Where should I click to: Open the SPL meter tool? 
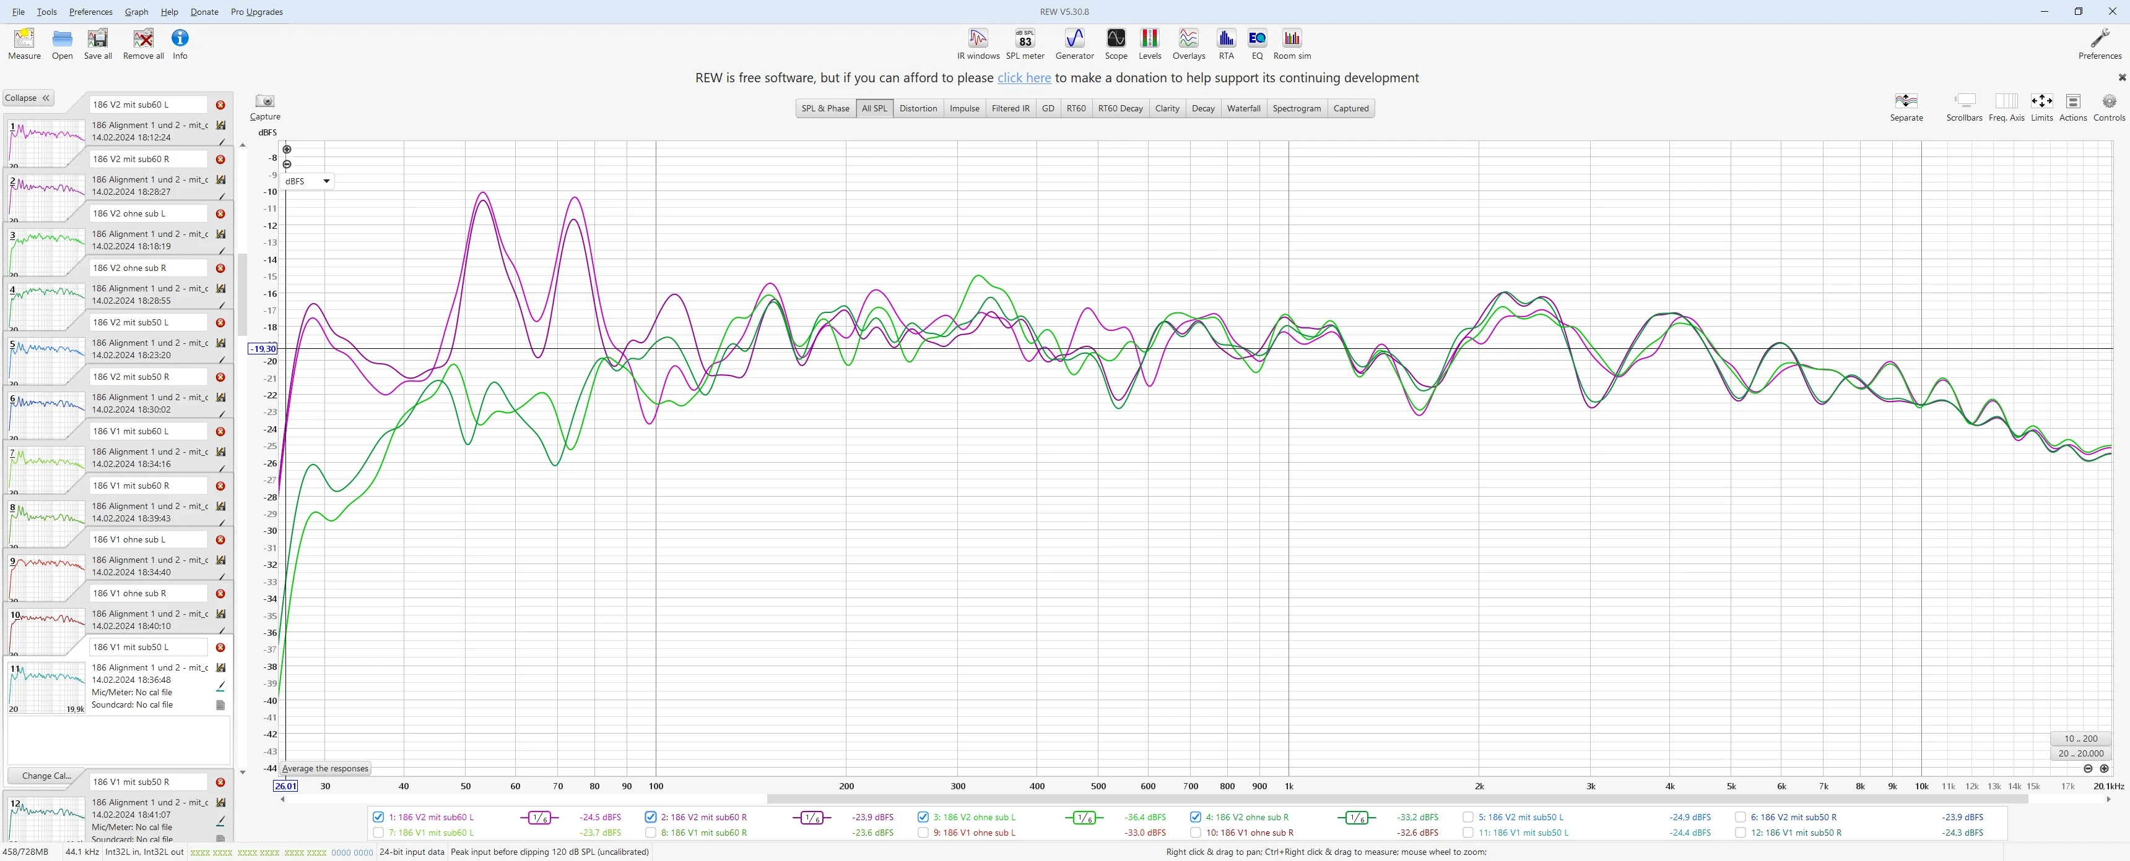[1025, 44]
